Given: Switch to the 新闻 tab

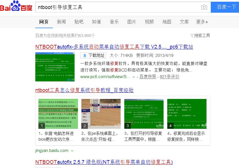Looking at the screenshot, I should (x=62, y=21).
